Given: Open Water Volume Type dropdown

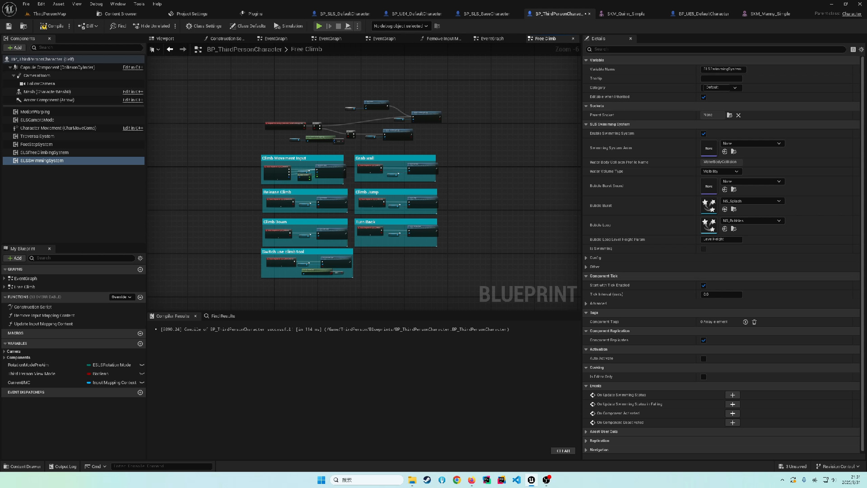Looking at the screenshot, I should 722,172.
